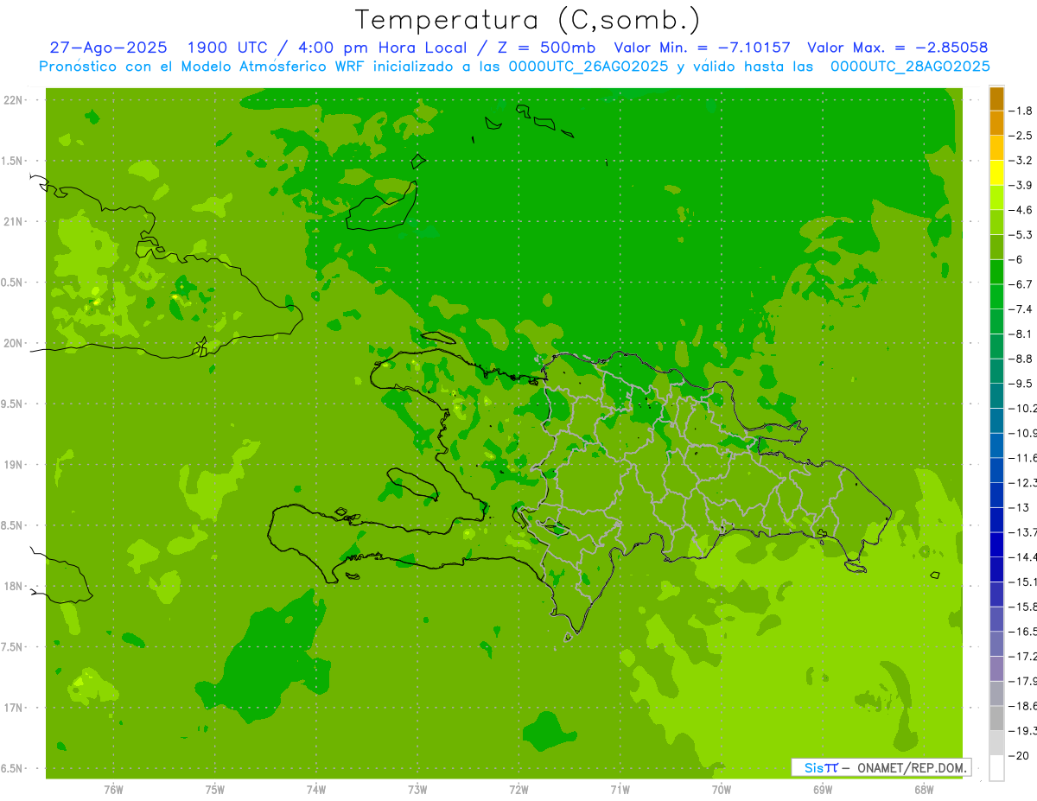Pick the teal band between -9.5 and -10.2
The height and width of the screenshot is (801, 1037).
click(996, 396)
